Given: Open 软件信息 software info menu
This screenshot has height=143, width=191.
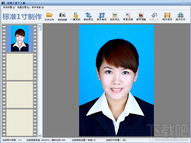Looking at the screenshot, I should click(38, 7).
